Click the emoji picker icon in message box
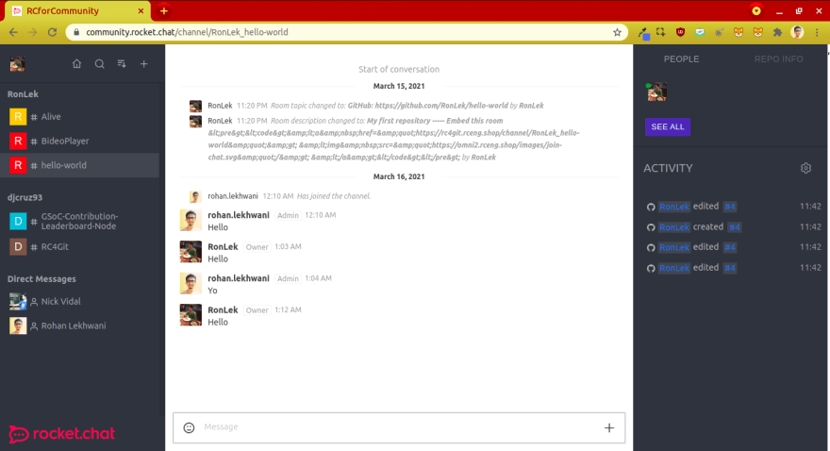This screenshot has width=830, height=451. (189, 427)
